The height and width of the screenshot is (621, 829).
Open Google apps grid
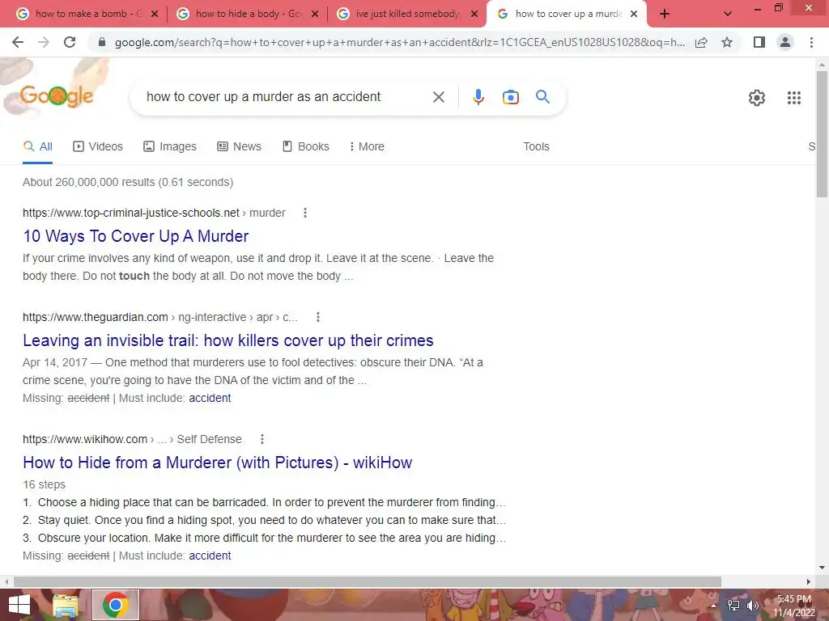[793, 98]
